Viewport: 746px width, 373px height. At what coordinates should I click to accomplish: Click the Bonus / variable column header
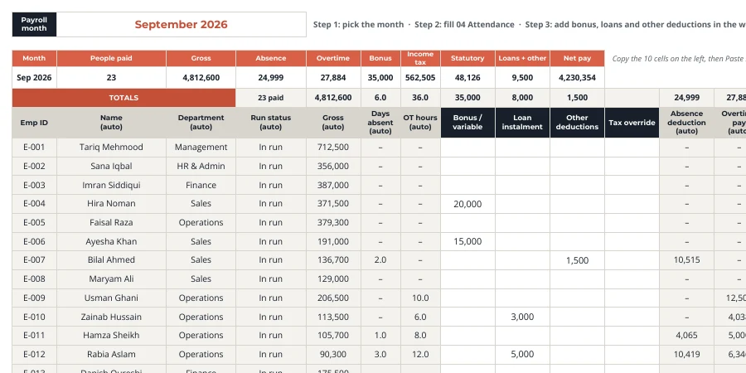pyautogui.click(x=467, y=123)
